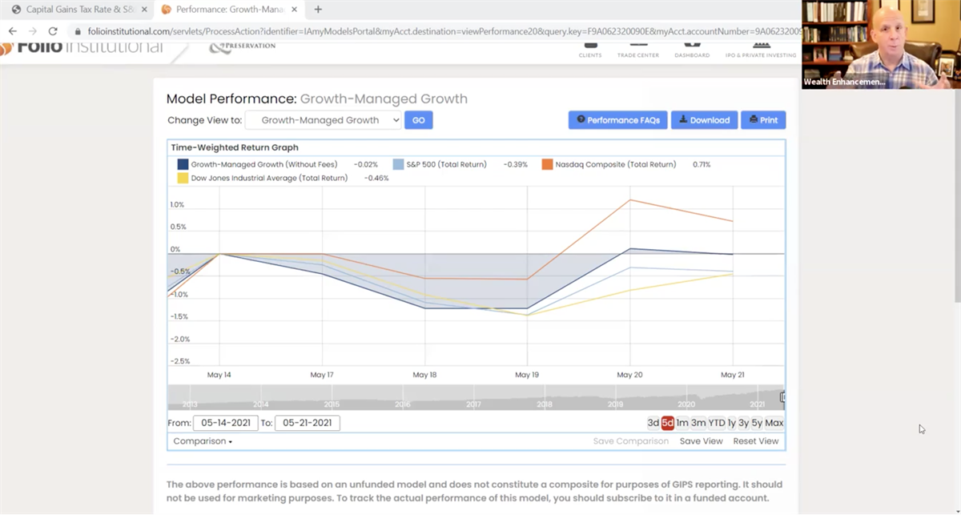Go back to the previous page
Image resolution: width=961 pixels, height=515 pixels.
pos(13,31)
